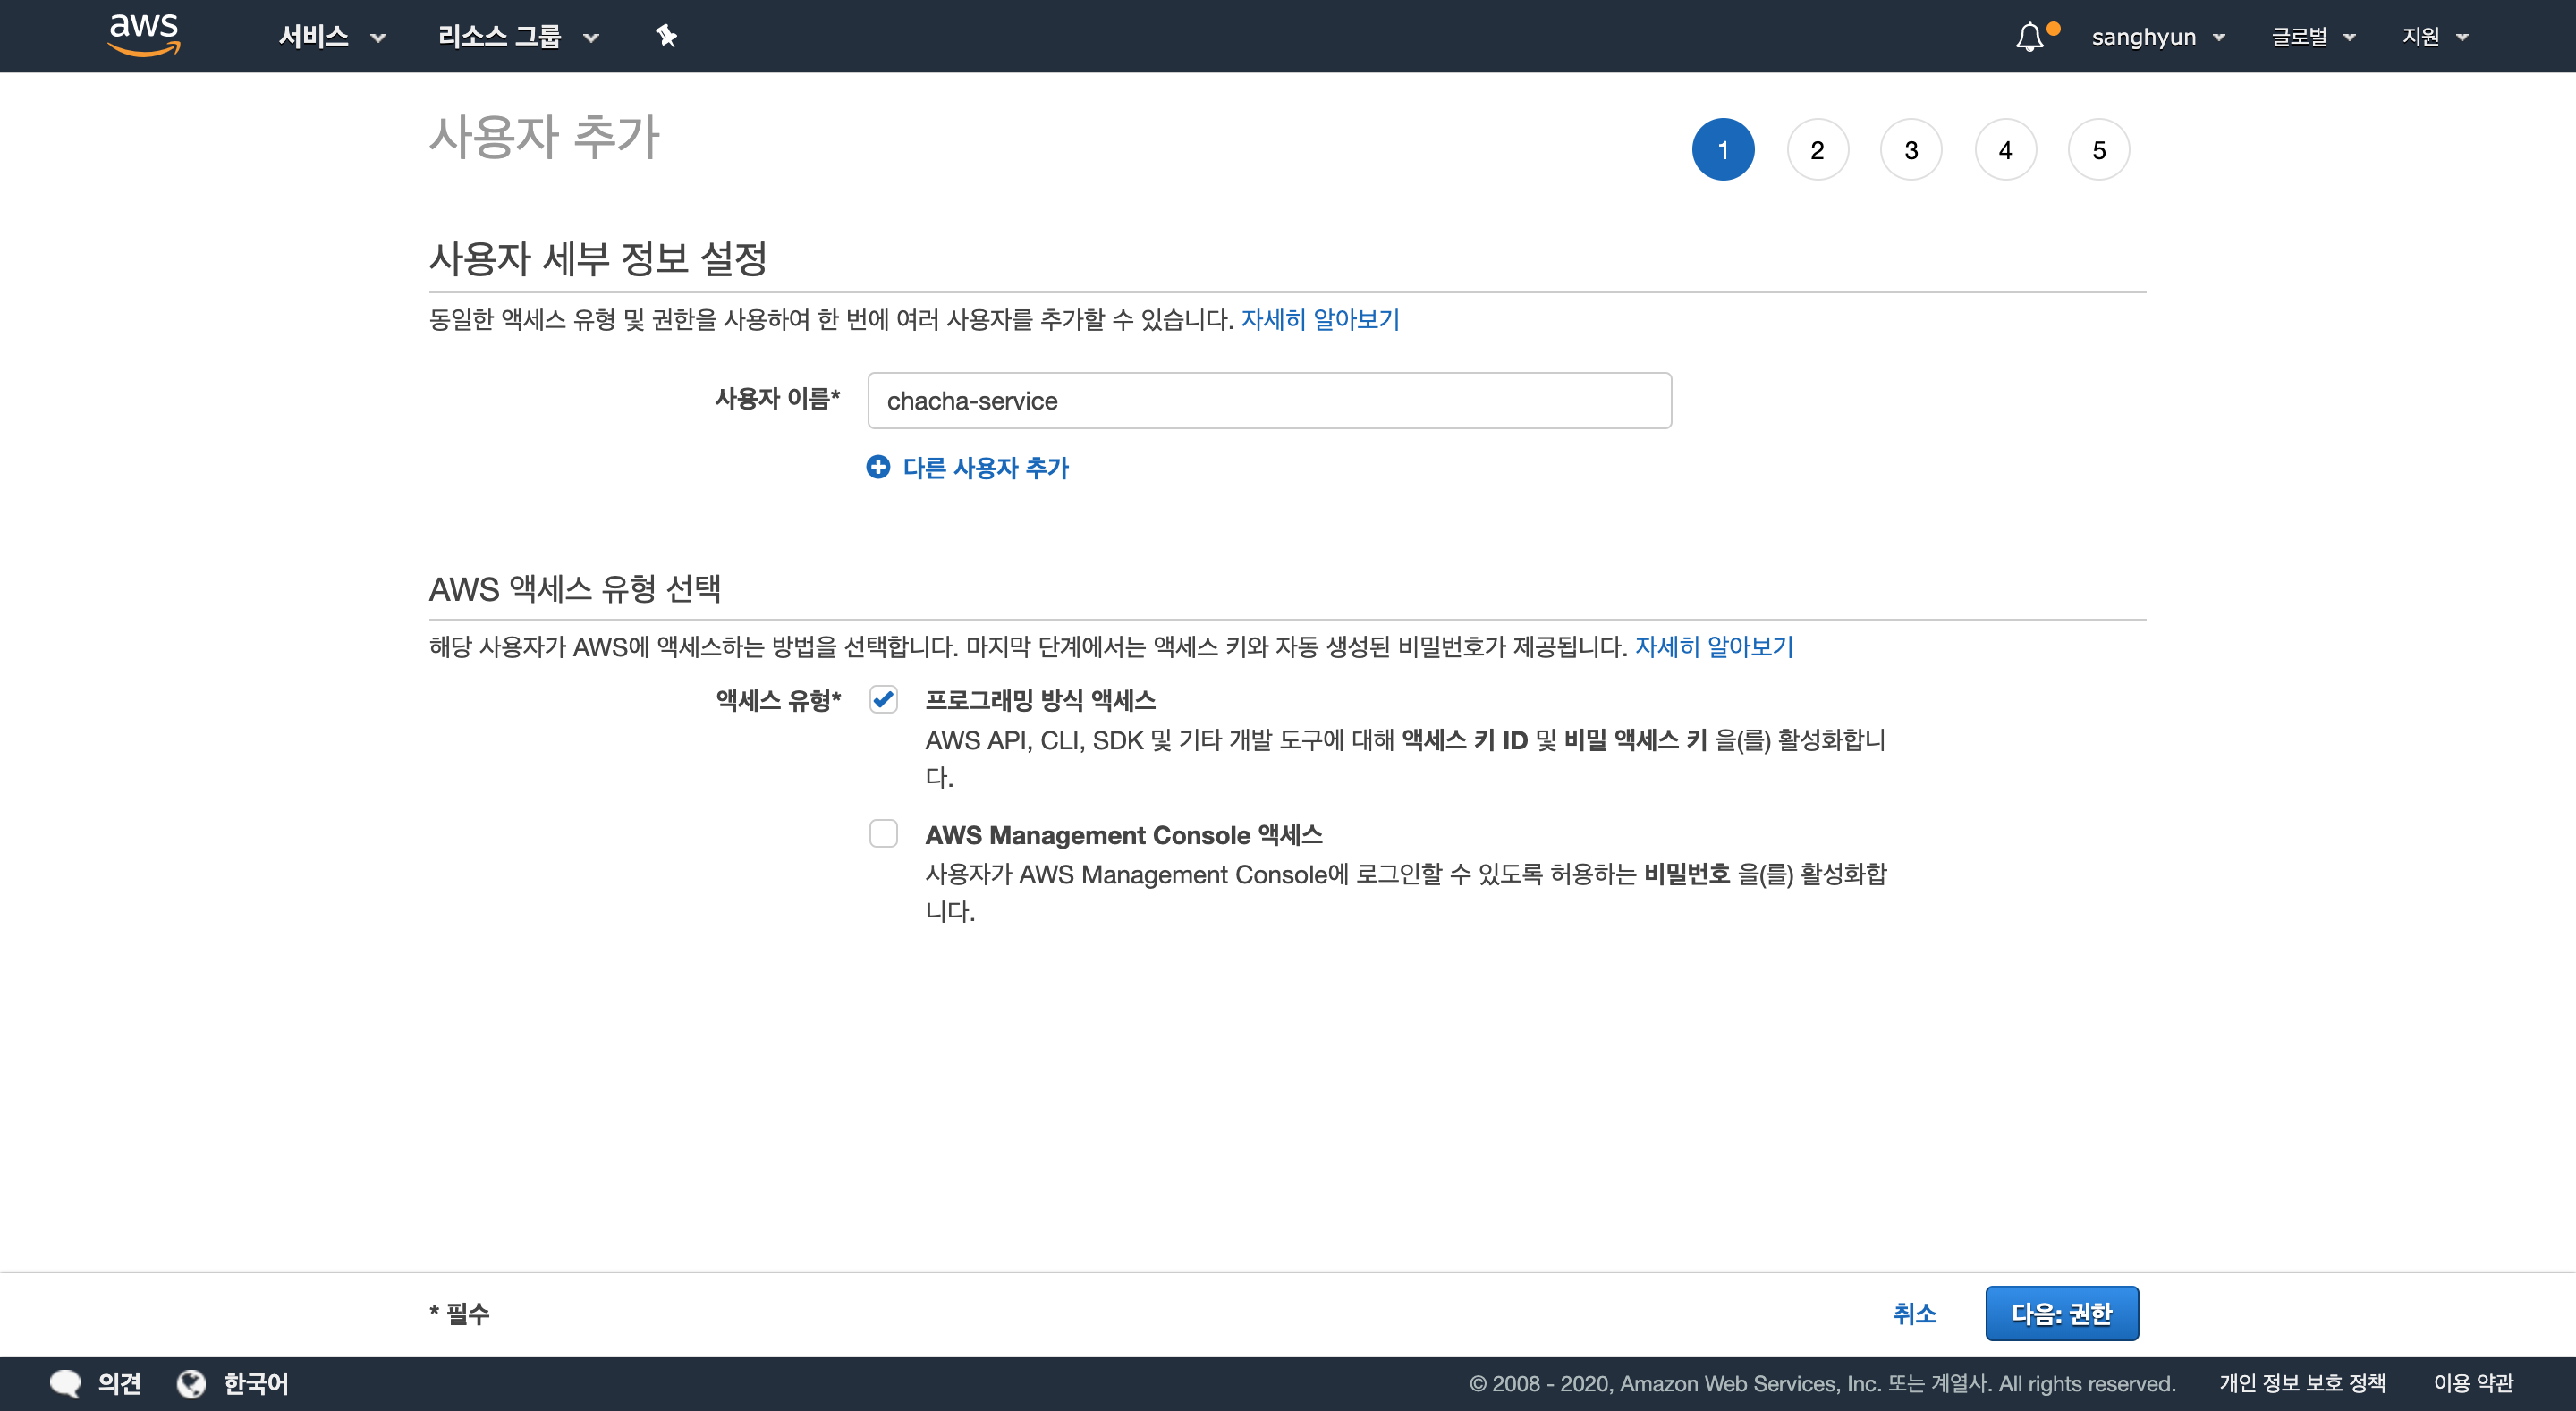Screen dimensions: 2576x1411
Task: Click the plus icon to add another user
Action: point(878,467)
